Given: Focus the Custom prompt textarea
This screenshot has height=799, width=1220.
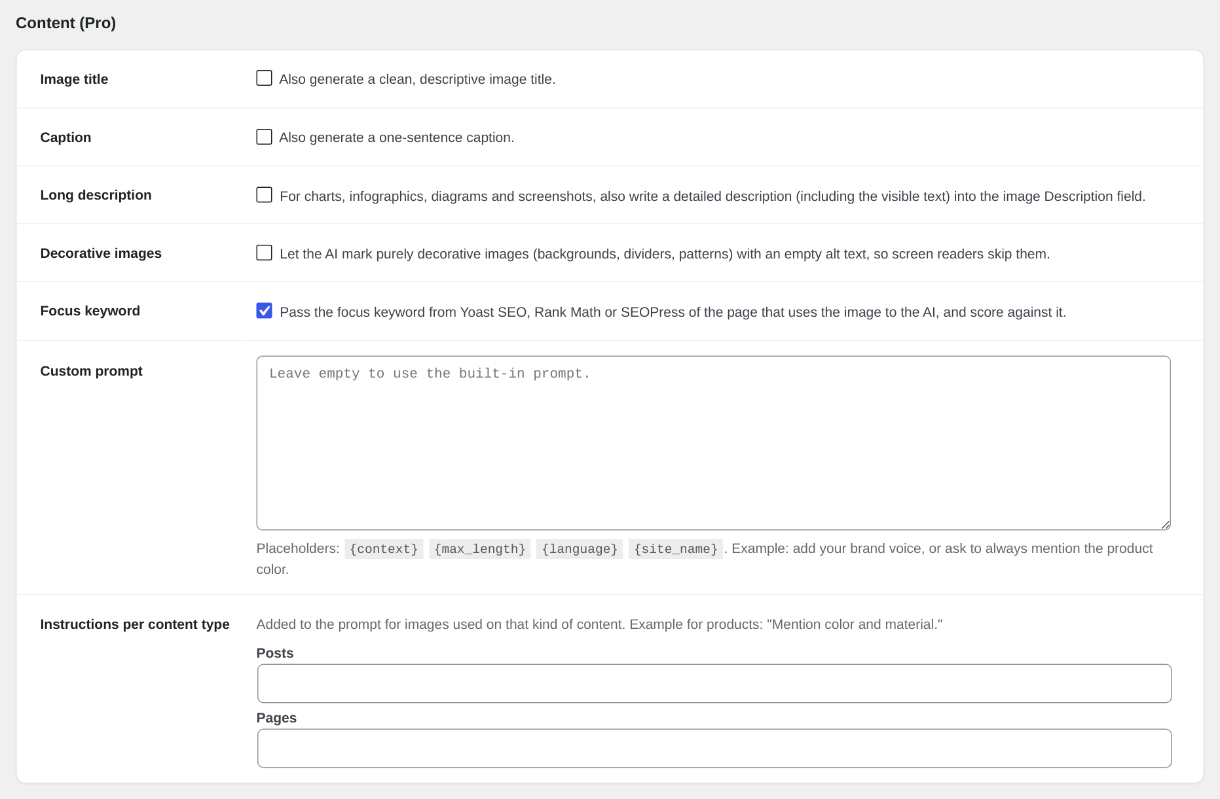Looking at the screenshot, I should [713, 443].
